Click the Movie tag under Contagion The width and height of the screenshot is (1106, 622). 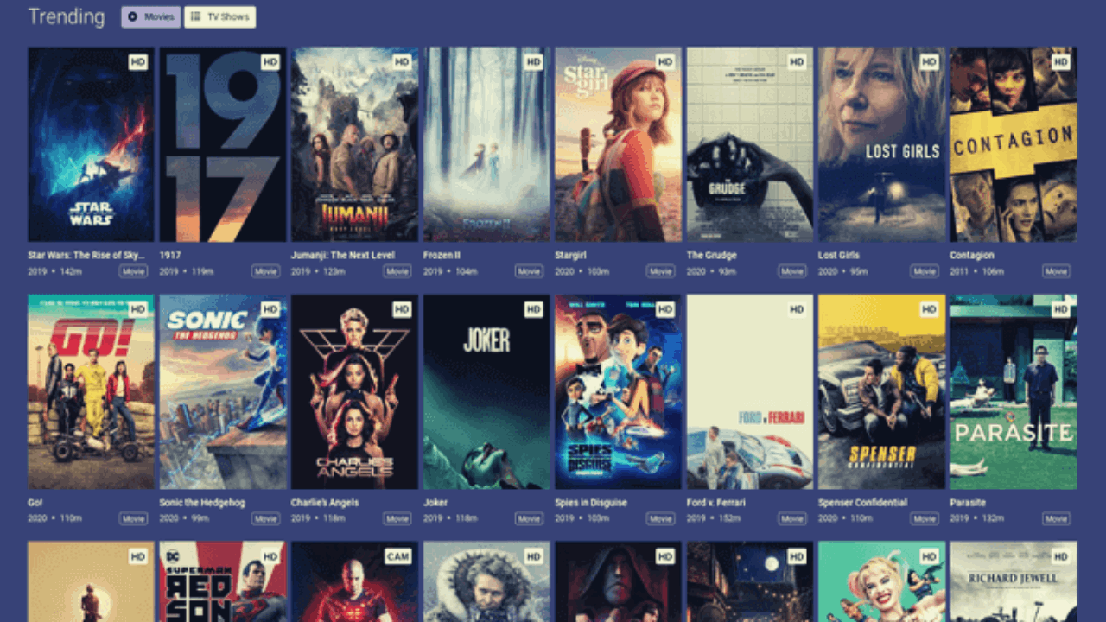point(1056,271)
